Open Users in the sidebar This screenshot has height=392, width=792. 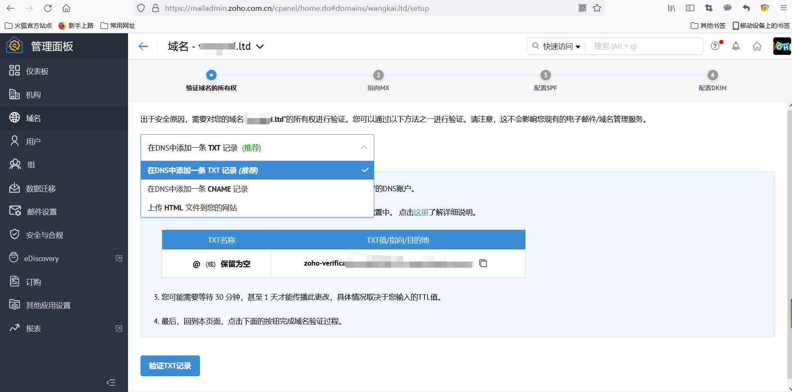click(33, 141)
